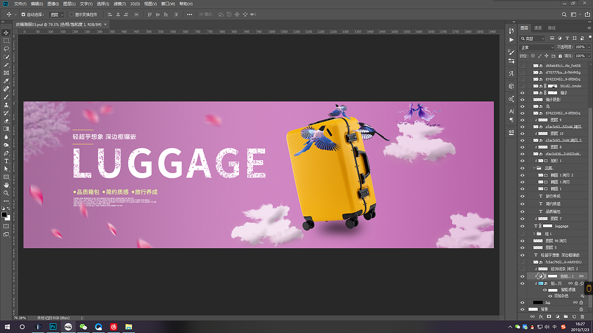Click the Actions panel play icon
Image resolution: width=593 pixels, height=333 pixels.
pyautogui.click(x=511, y=40)
